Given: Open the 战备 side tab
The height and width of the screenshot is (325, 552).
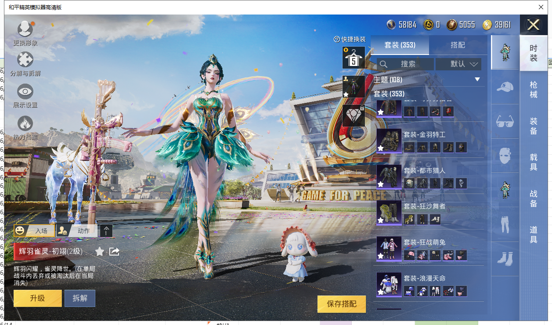Looking at the screenshot, I should 534,198.
